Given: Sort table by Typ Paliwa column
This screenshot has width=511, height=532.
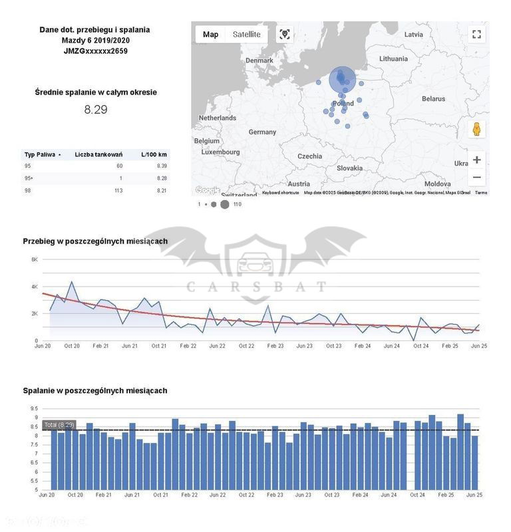Looking at the screenshot, I should [x=39, y=154].
